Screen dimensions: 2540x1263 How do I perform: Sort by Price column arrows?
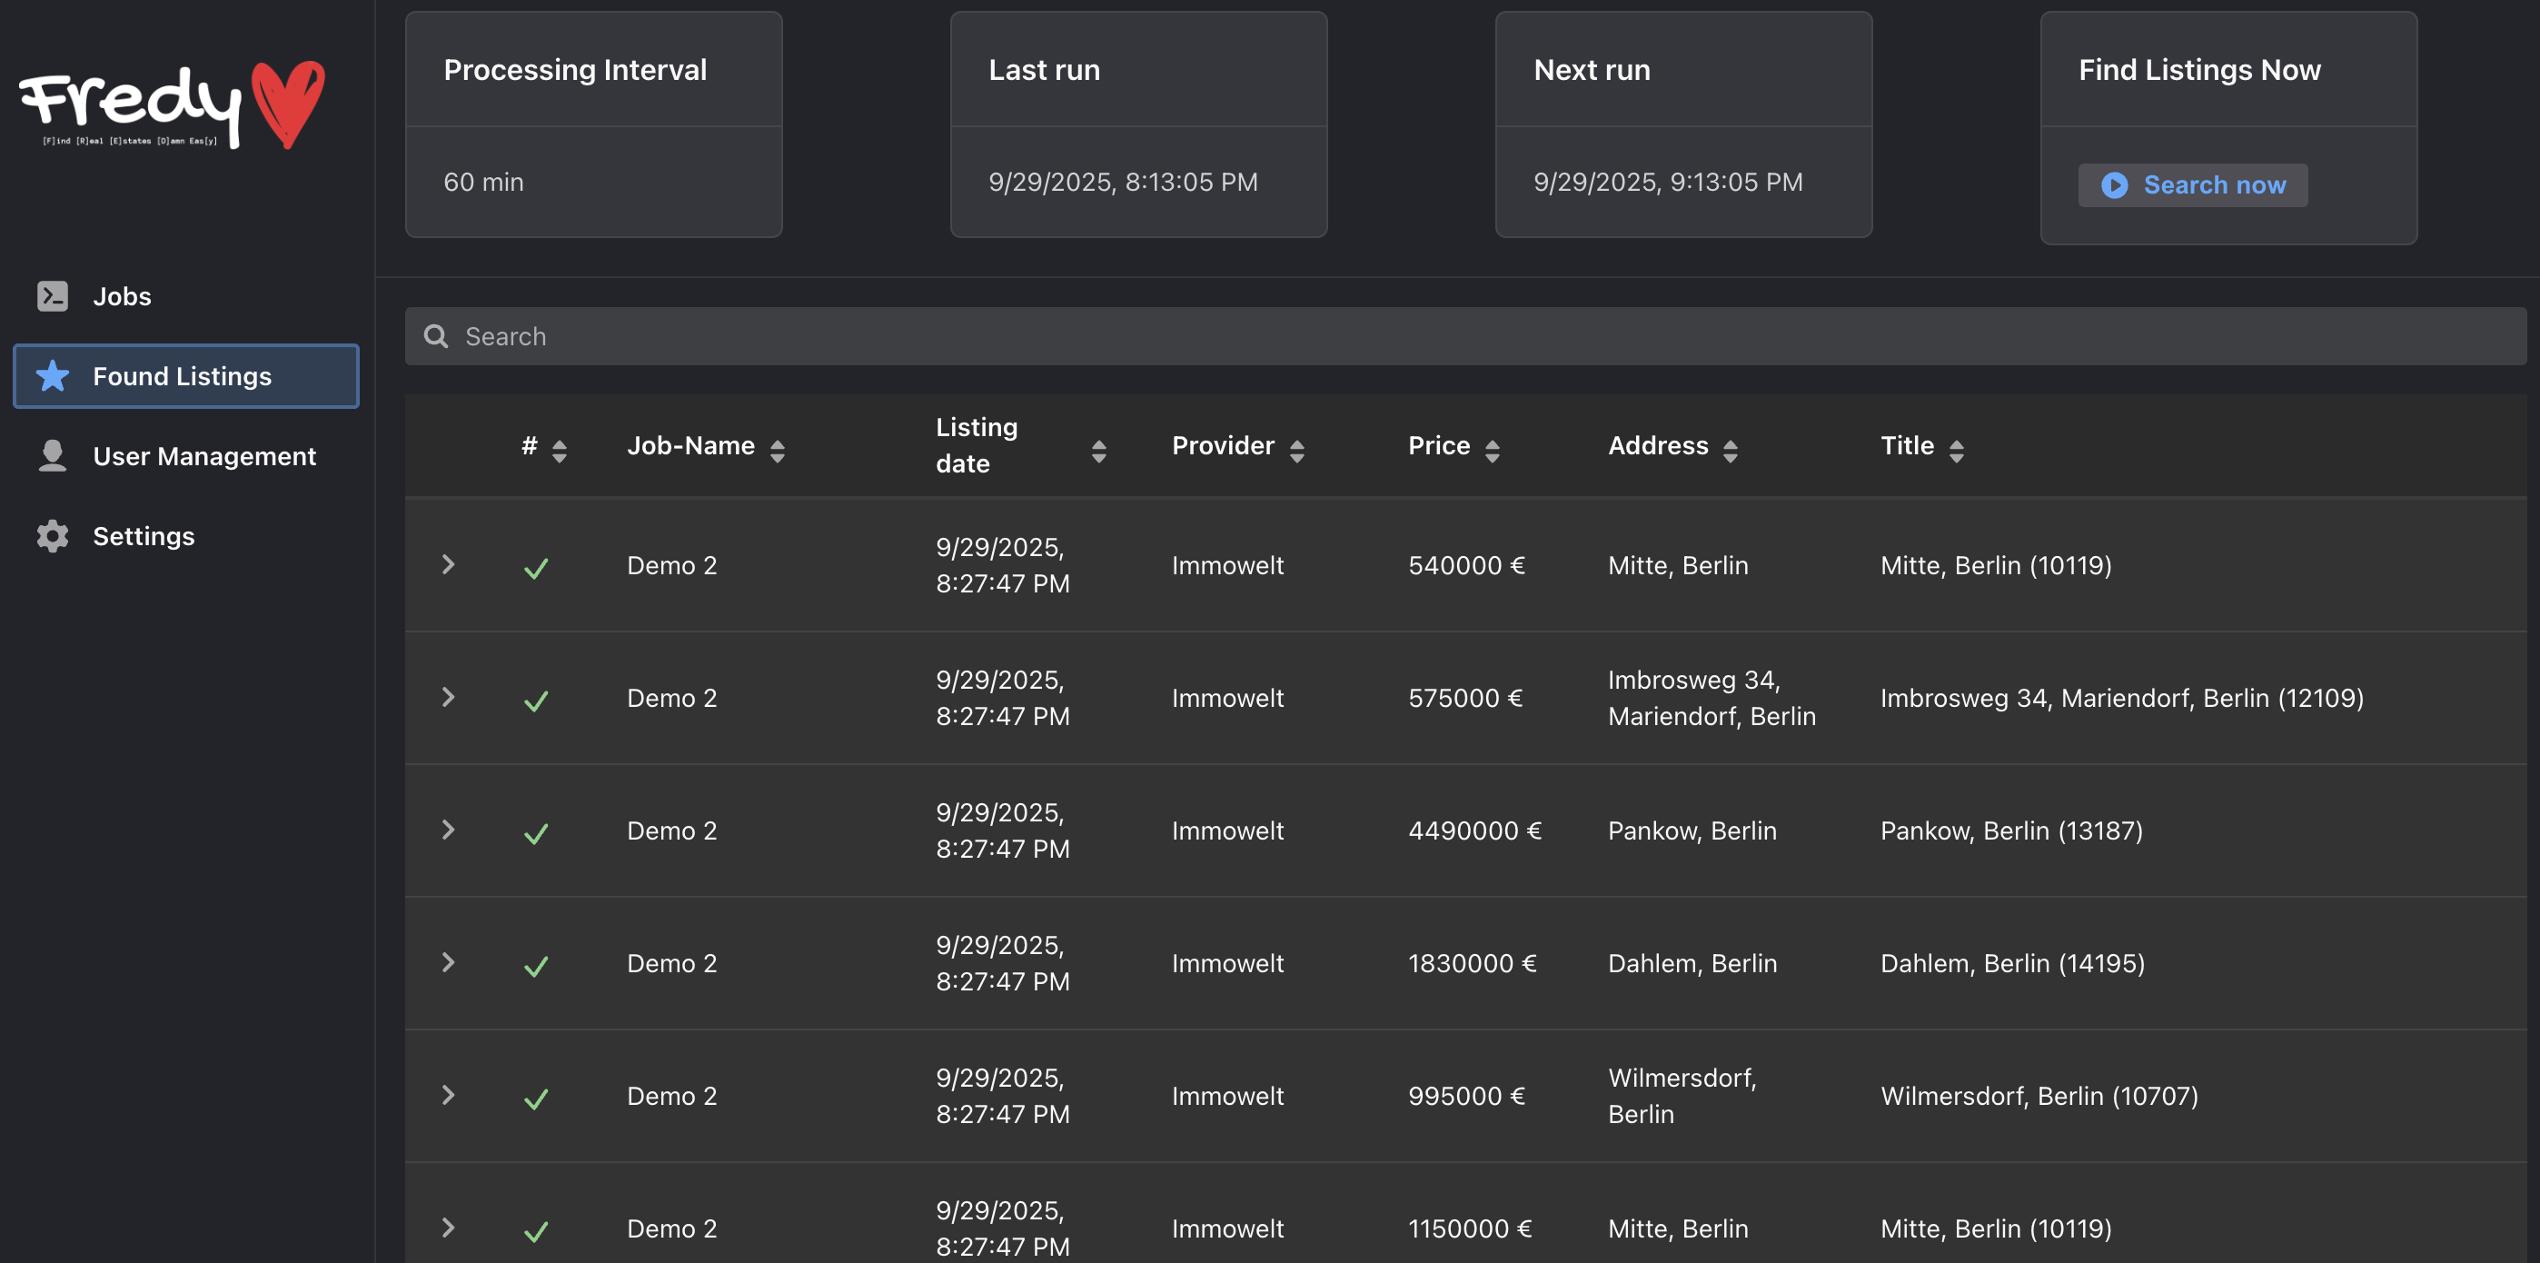1492,451
